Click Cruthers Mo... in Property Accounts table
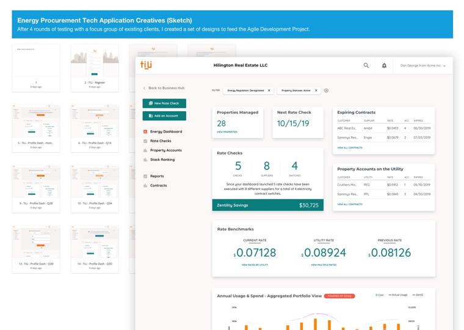The image size is (464, 330). [347, 185]
